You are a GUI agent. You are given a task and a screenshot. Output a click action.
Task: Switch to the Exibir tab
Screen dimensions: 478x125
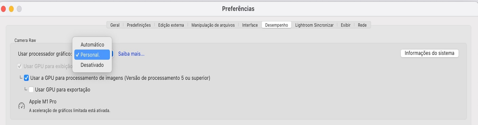coord(346,25)
